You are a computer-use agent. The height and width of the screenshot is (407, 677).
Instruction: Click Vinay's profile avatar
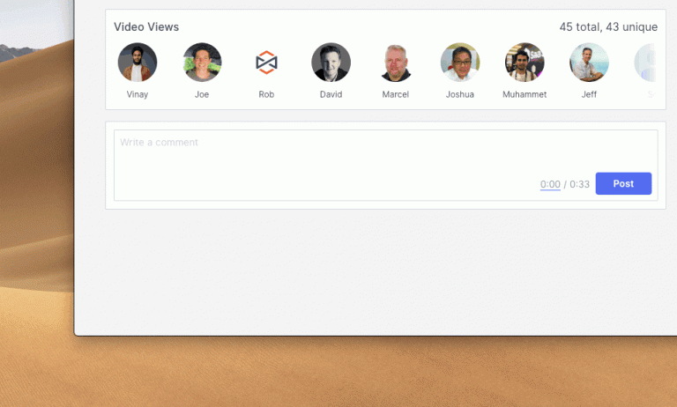click(x=138, y=63)
